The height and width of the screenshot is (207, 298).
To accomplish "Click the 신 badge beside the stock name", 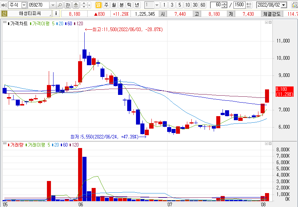I will click(x=4, y=14).
